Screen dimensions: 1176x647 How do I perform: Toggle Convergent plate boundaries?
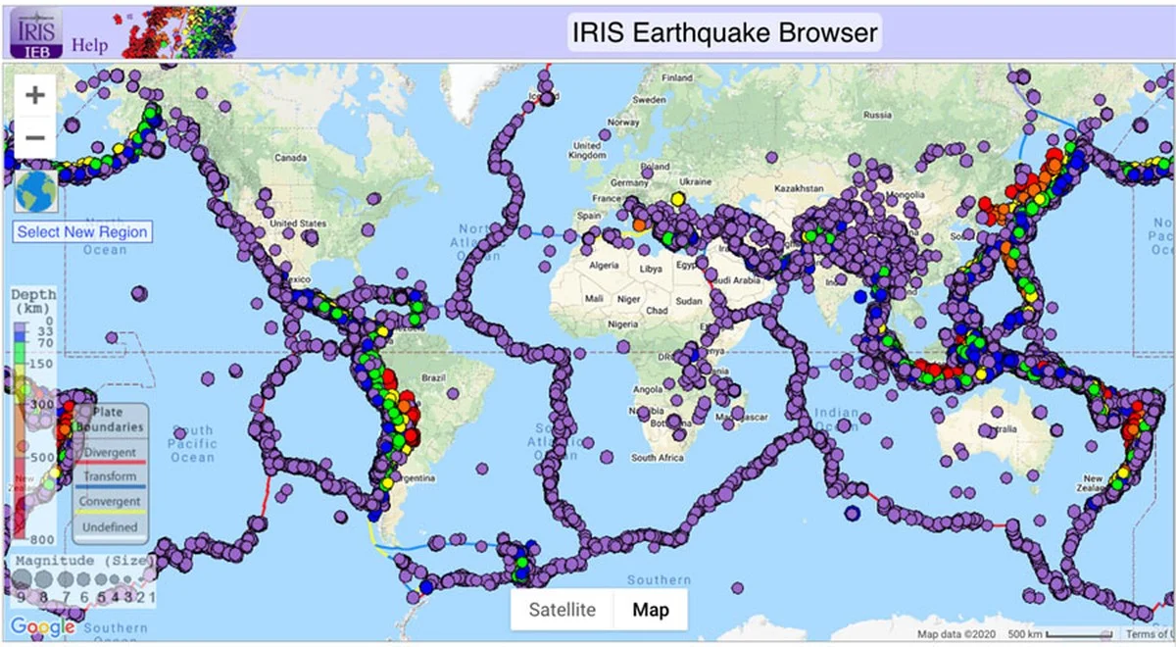click(110, 502)
